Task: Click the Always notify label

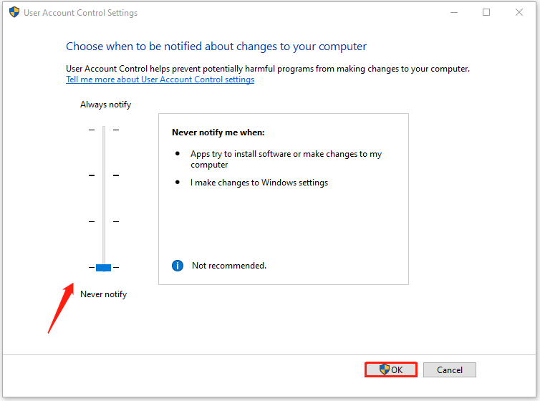Action: click(106, 105)
